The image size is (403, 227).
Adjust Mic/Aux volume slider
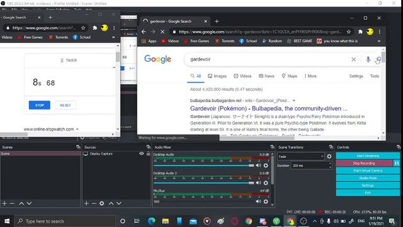(x=204, y=202)
